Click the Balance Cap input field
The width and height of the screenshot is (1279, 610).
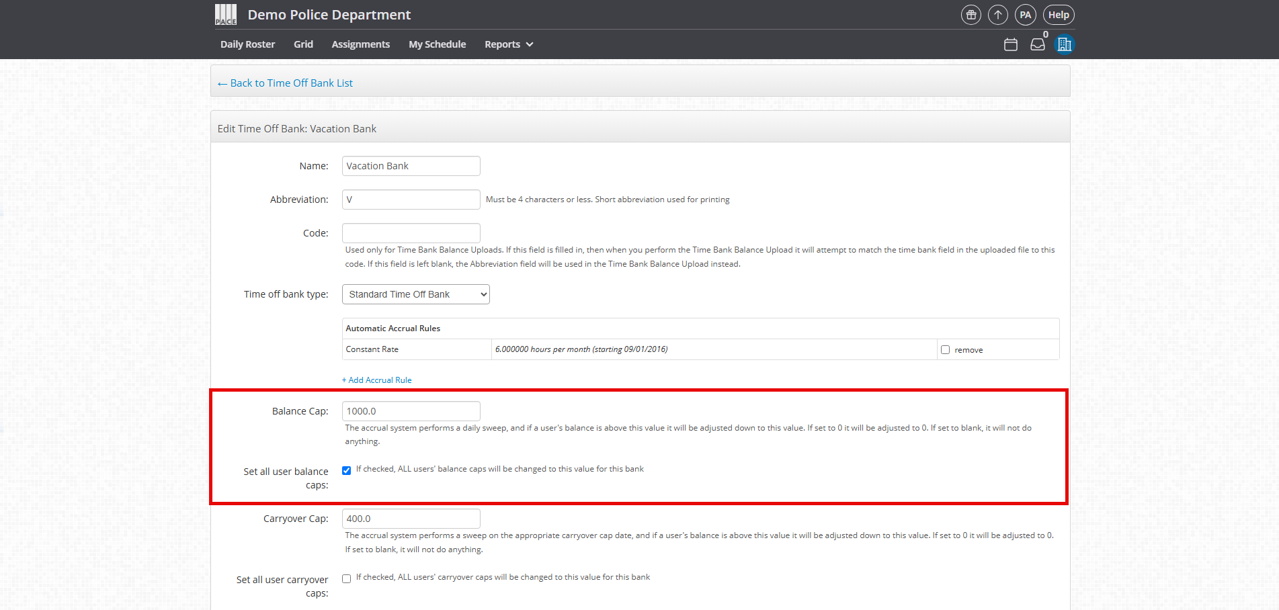[x=411, y=411]
